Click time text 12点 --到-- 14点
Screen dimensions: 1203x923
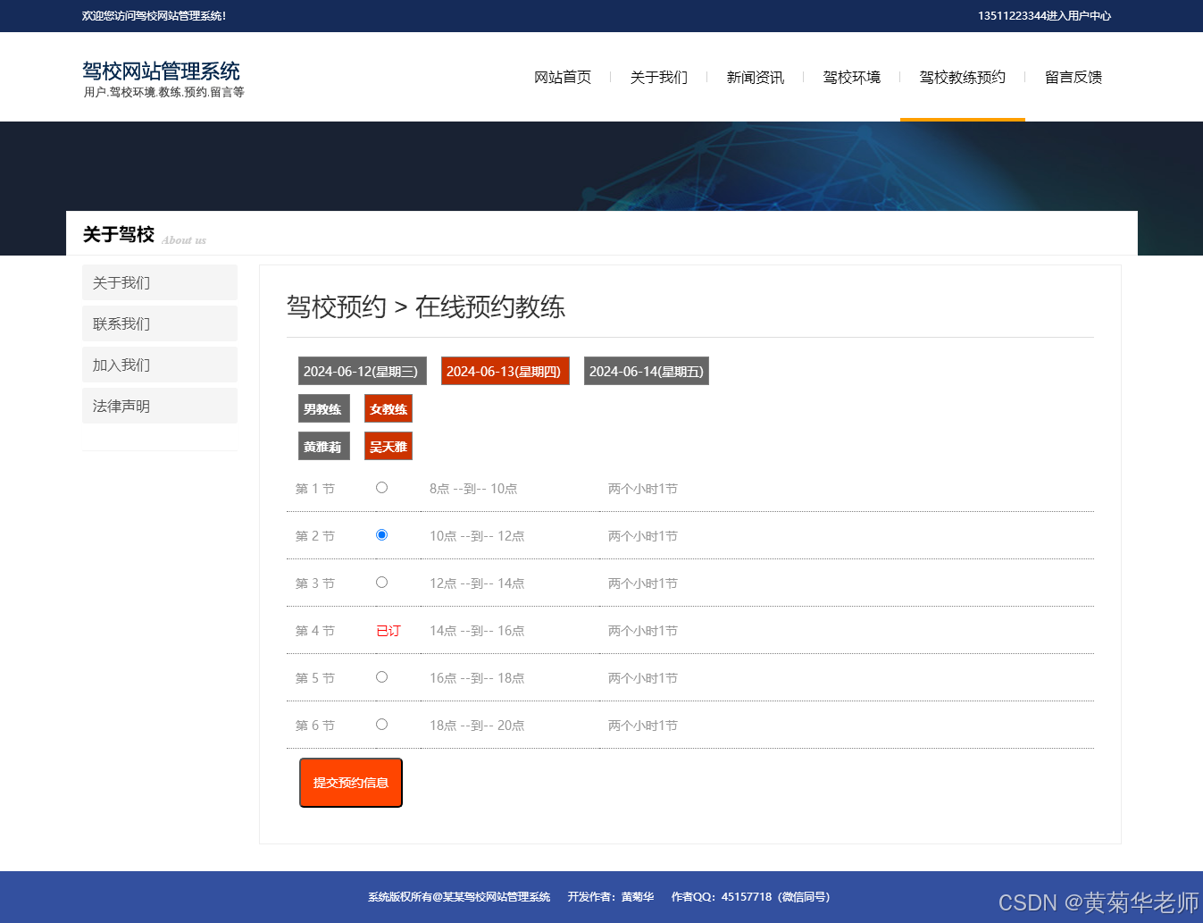[x=477, y=583]
